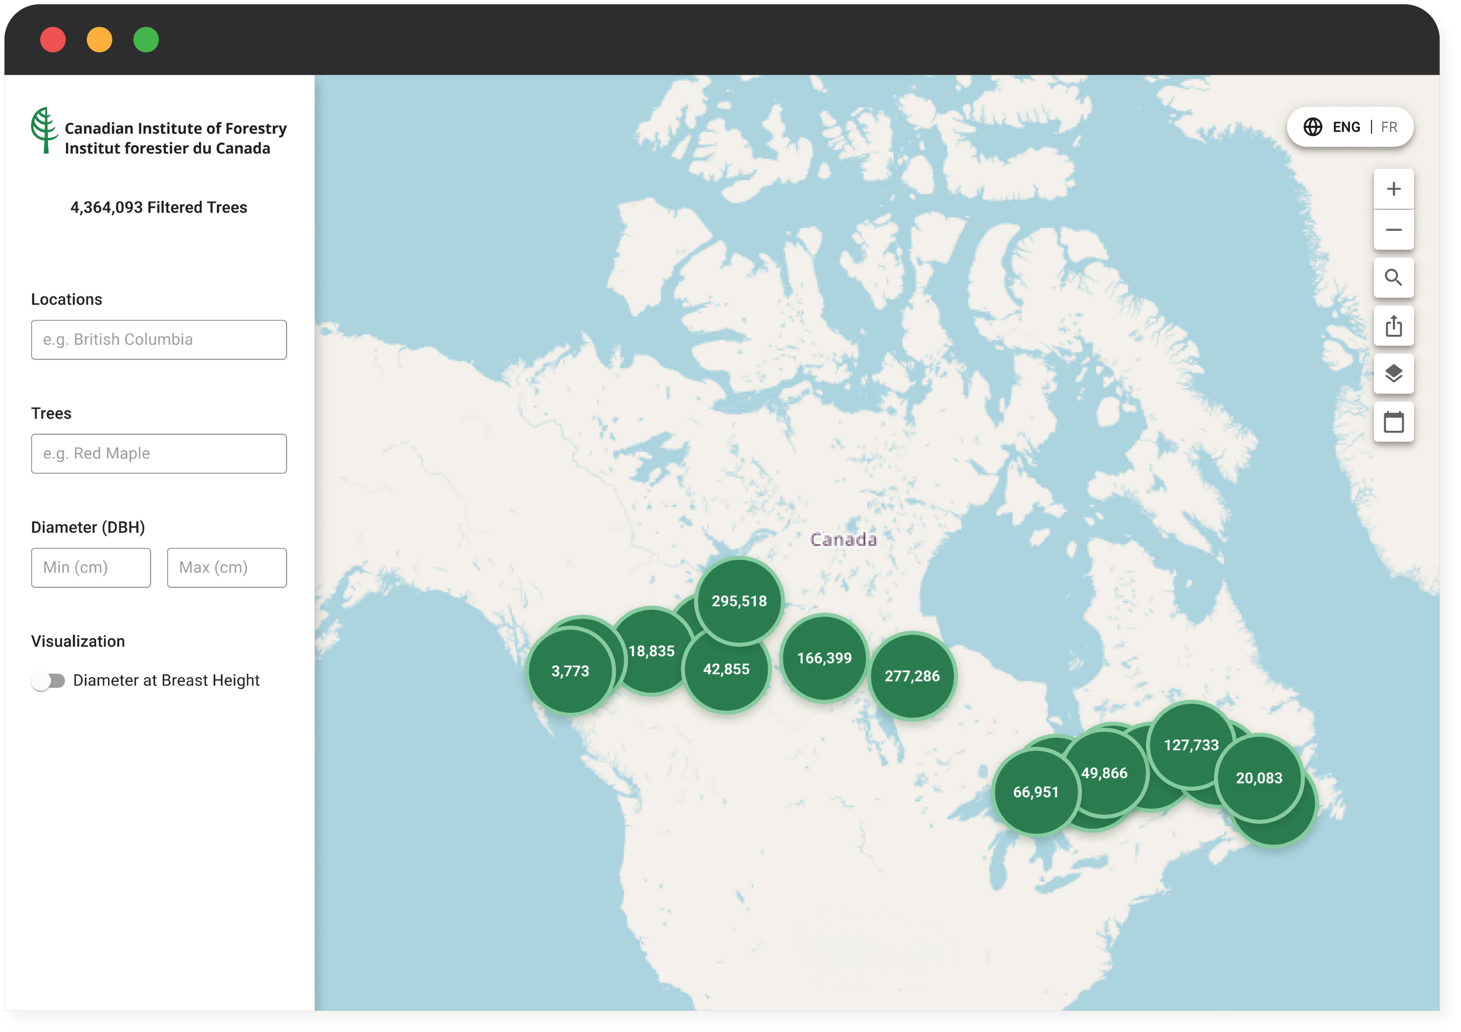This screenshot has height=1032, width=1461.
Task: Click the globe language icon
Action: 1312,127
